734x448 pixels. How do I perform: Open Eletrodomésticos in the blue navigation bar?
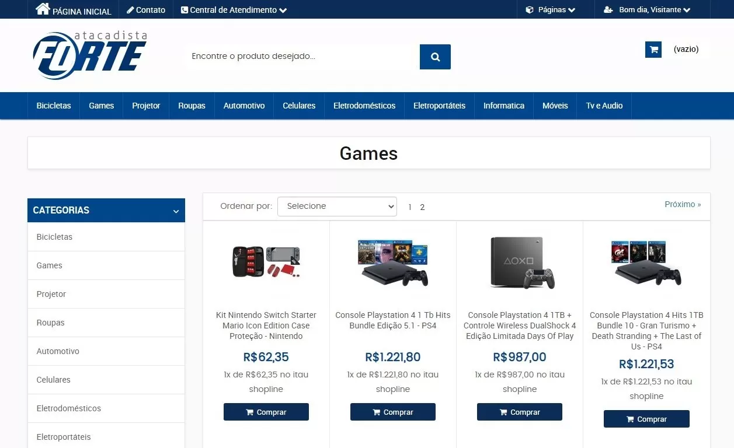point(364,106)
